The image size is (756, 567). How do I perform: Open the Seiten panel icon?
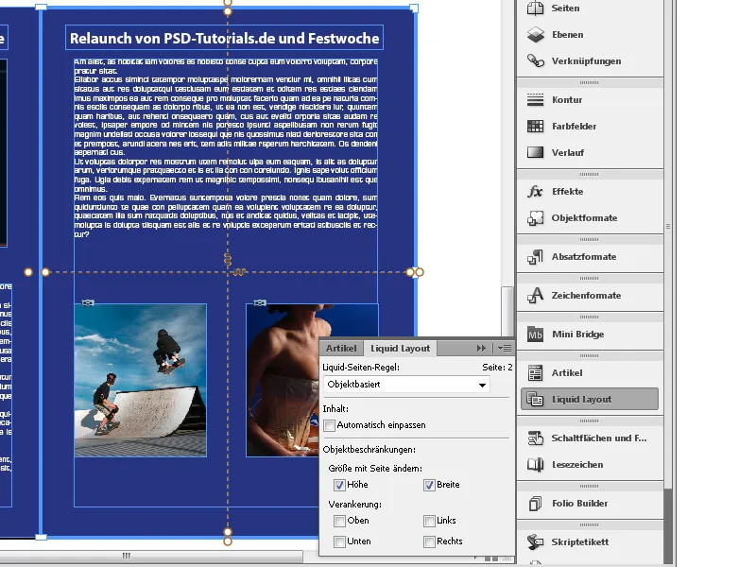click(x=535, y=9)
